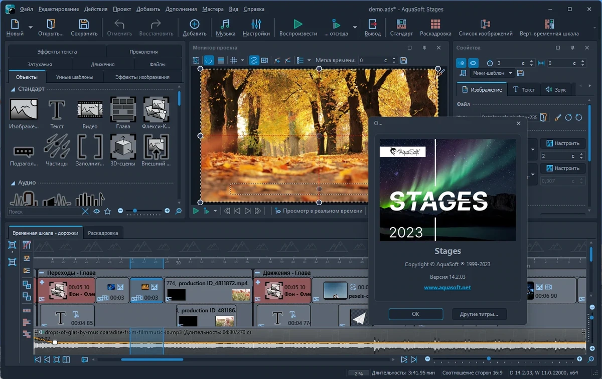
Task: Open the Файл menu
Action: pyautogui.click(x=27, y=9)
